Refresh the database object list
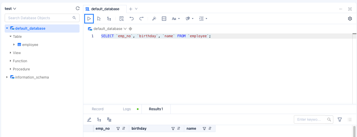Image resolution: width=357 pixels, height=137 pixels. (x=77, y=8)
